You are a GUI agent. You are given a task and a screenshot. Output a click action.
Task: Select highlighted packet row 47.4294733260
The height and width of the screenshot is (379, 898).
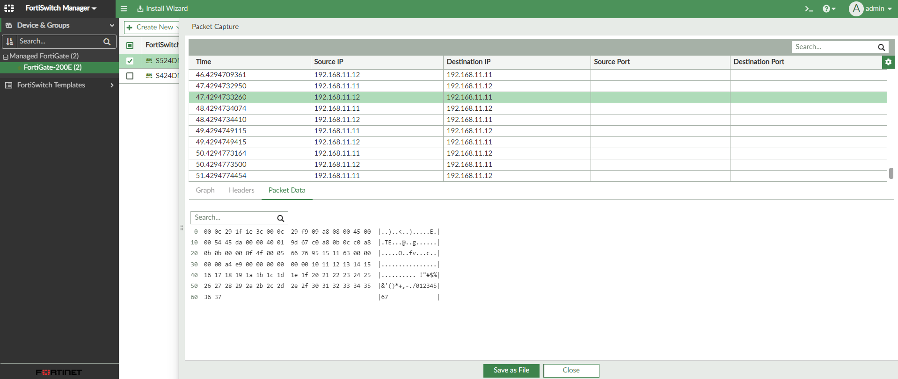[x=538, y=97]
